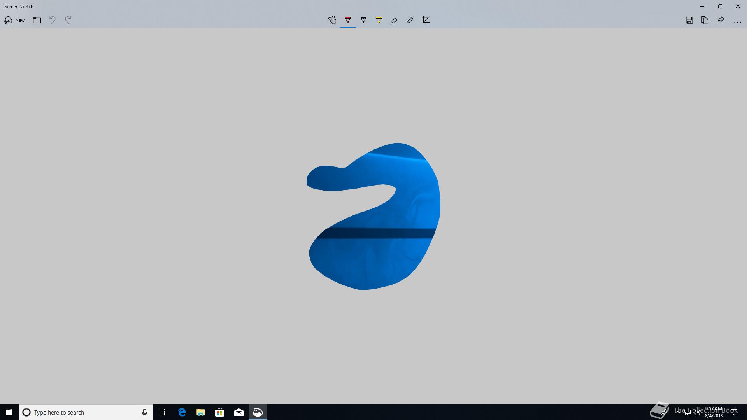
Task: Select the Eraser tool
Action: [x=395, y=20]
